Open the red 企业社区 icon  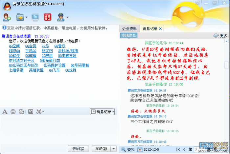[48, 17]
